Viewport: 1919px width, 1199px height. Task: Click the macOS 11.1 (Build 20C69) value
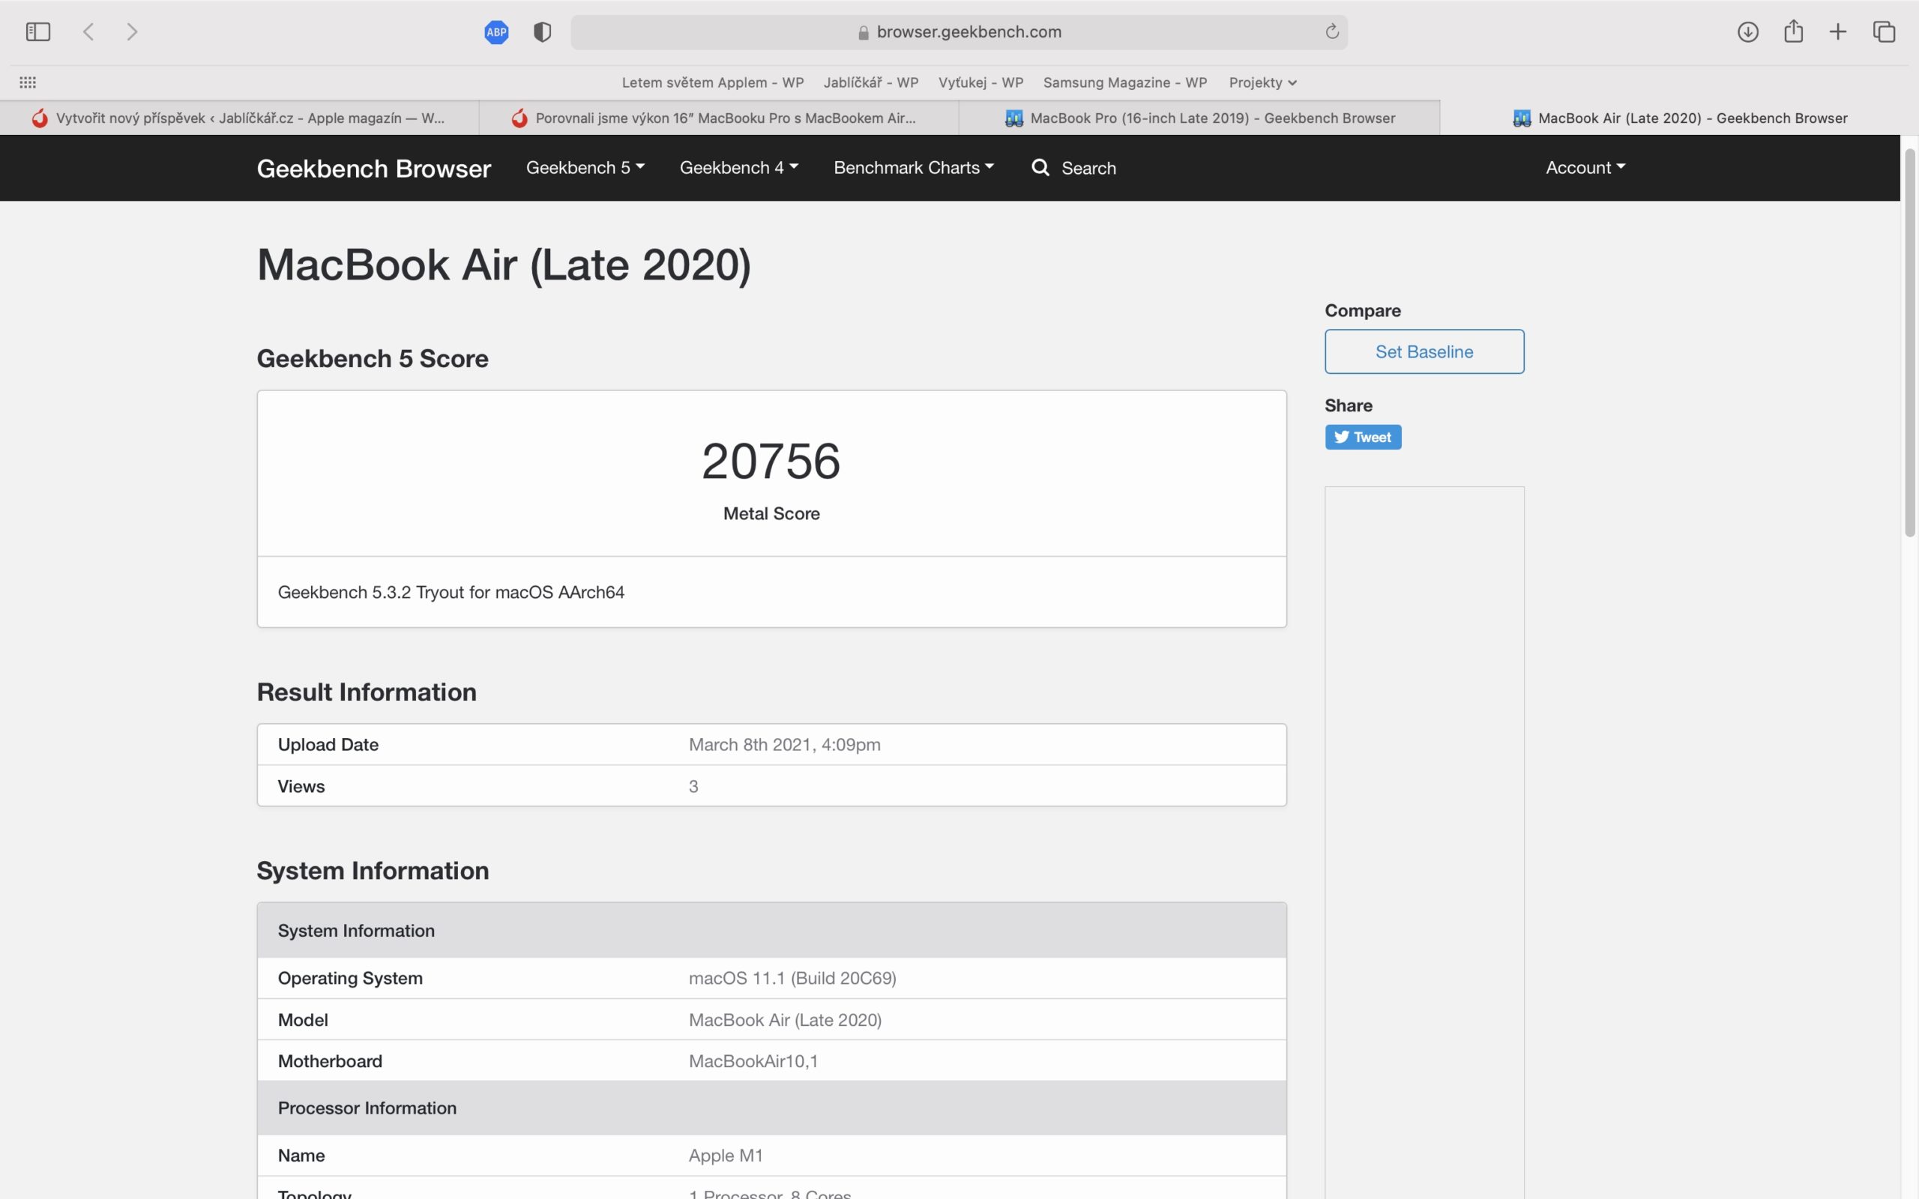[792, 978]
